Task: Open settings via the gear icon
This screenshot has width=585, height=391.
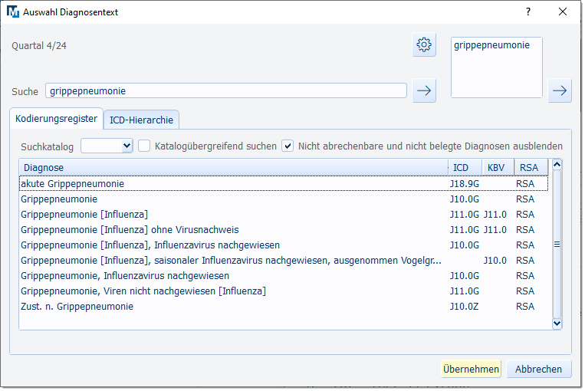Action: click(x=424, y=45)
